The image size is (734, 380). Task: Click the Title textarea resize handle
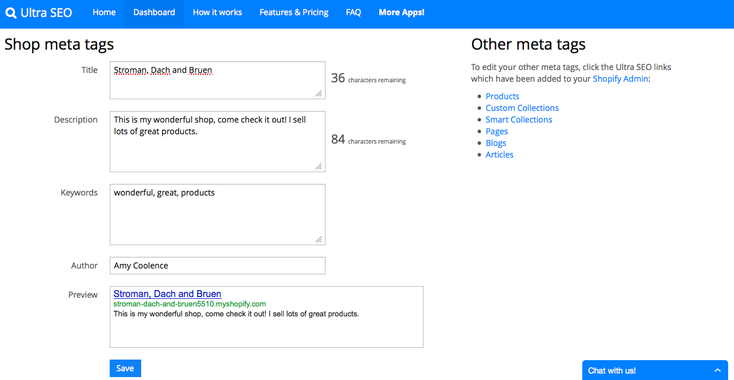pos(319,93)
